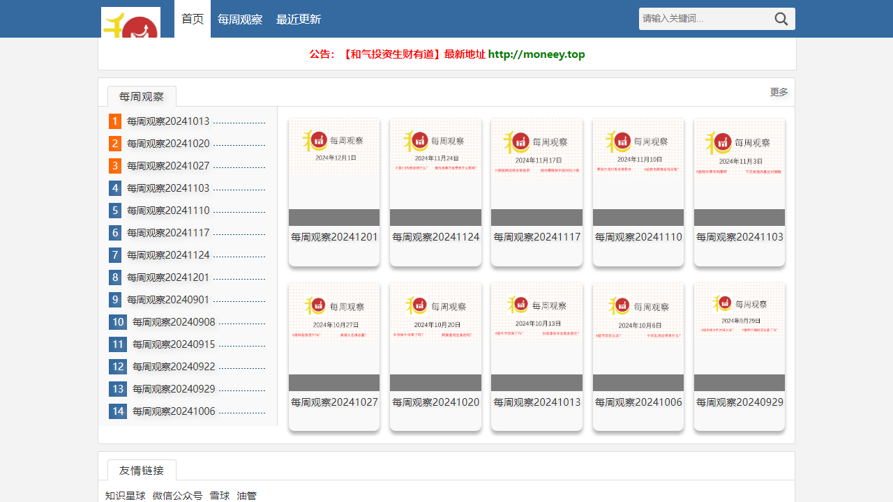
Task: Open list item 每周观察20240915
Action: coord(174,344)
